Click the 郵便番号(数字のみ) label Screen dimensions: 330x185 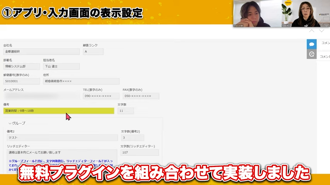coord(16,75)
